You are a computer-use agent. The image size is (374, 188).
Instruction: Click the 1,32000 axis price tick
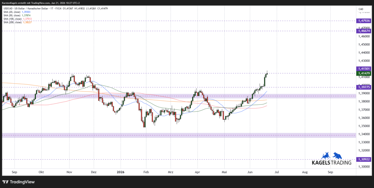[x=363, y=150]
